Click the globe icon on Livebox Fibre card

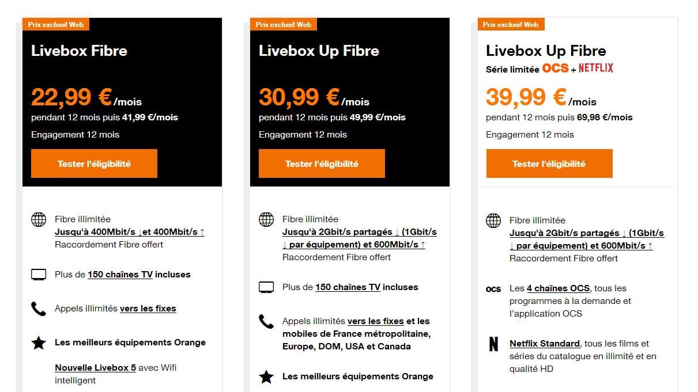click(38, 219)
